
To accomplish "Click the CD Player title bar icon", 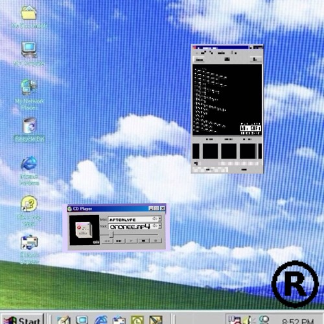I will coord(69,209).
